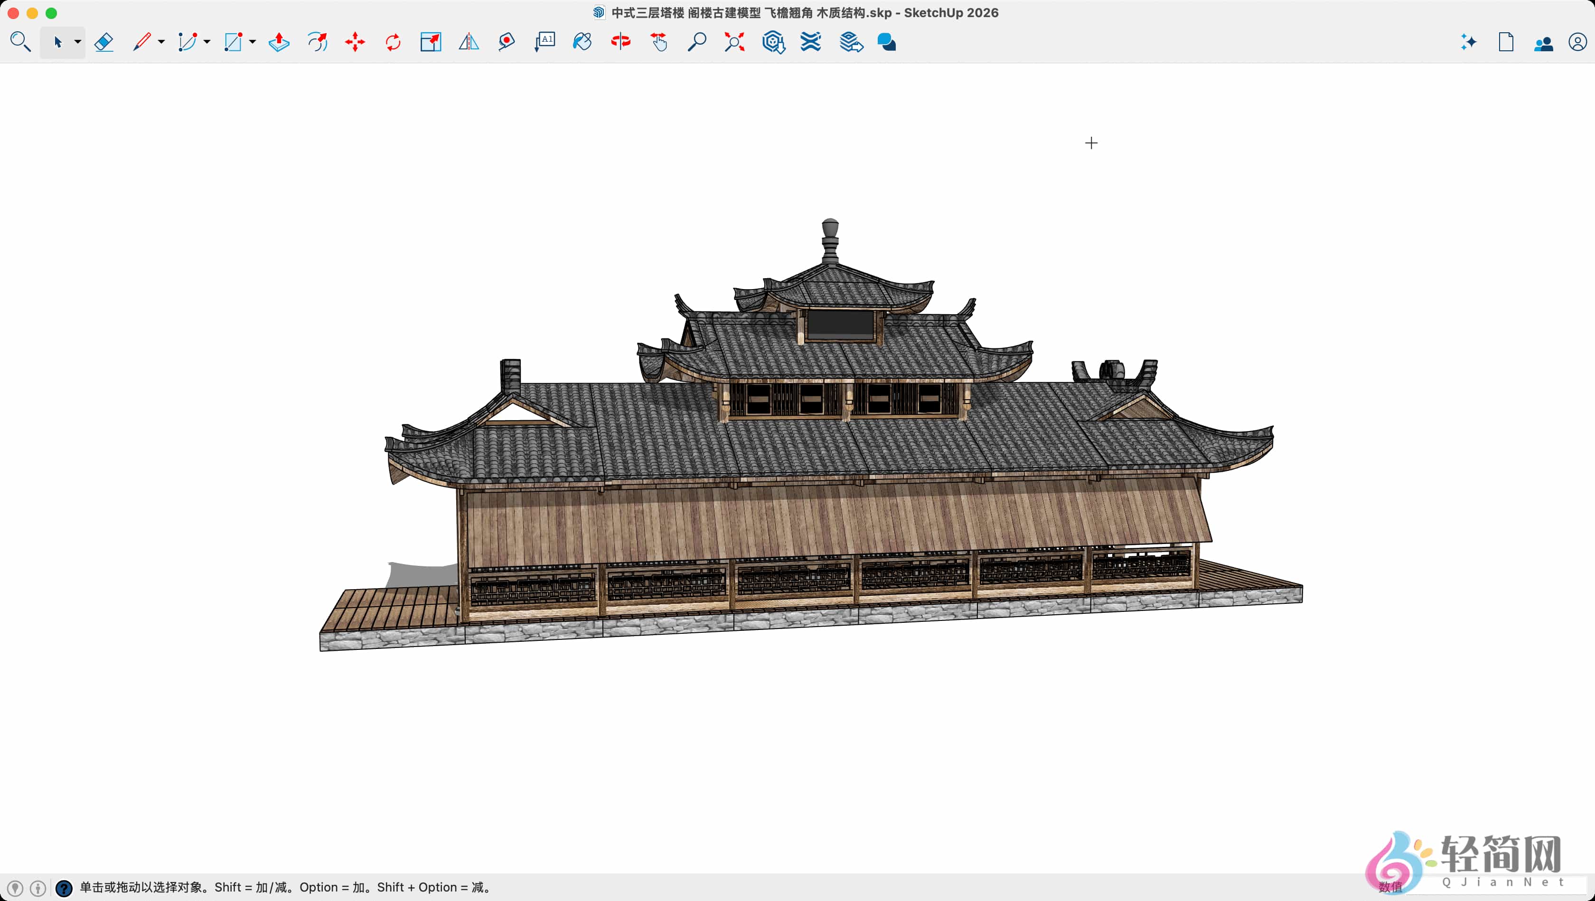1595x901 pixels.
Task: Open the collaboration people panel
Action: [1544, 42]
